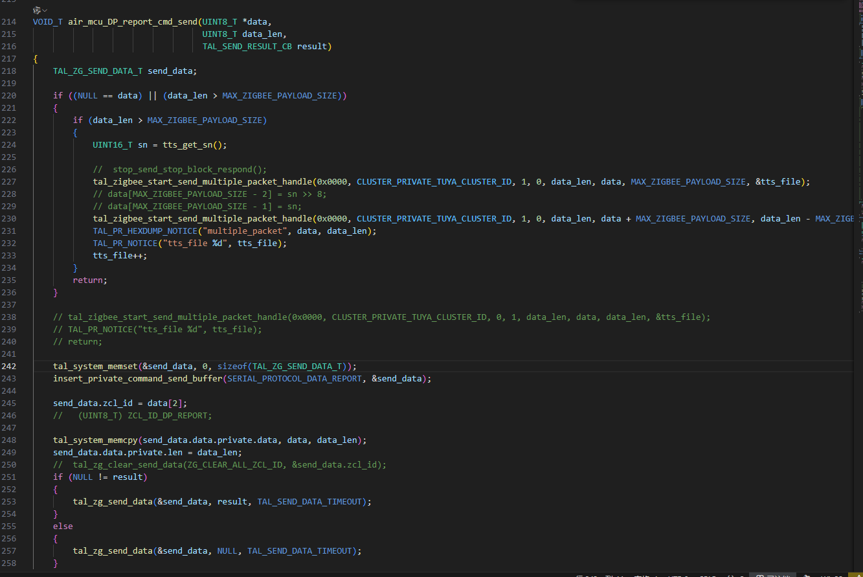Click function name air_mcu_DP_report_cmd_send

click(133, 22)
